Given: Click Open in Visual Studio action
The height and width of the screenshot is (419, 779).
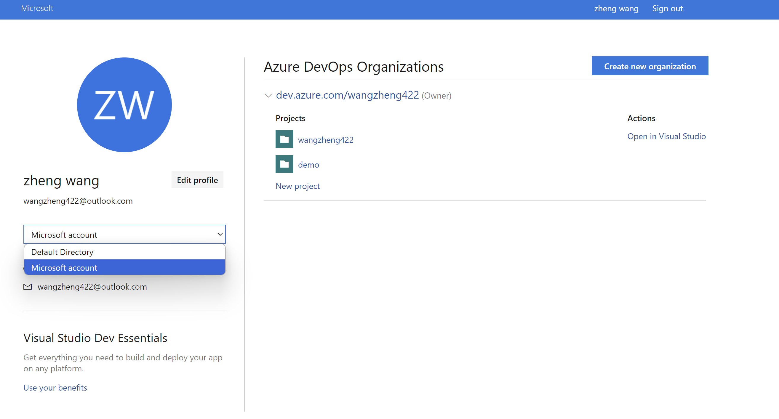Looking at the screenshot, I should pyautogui.click(x=666, y=136).
